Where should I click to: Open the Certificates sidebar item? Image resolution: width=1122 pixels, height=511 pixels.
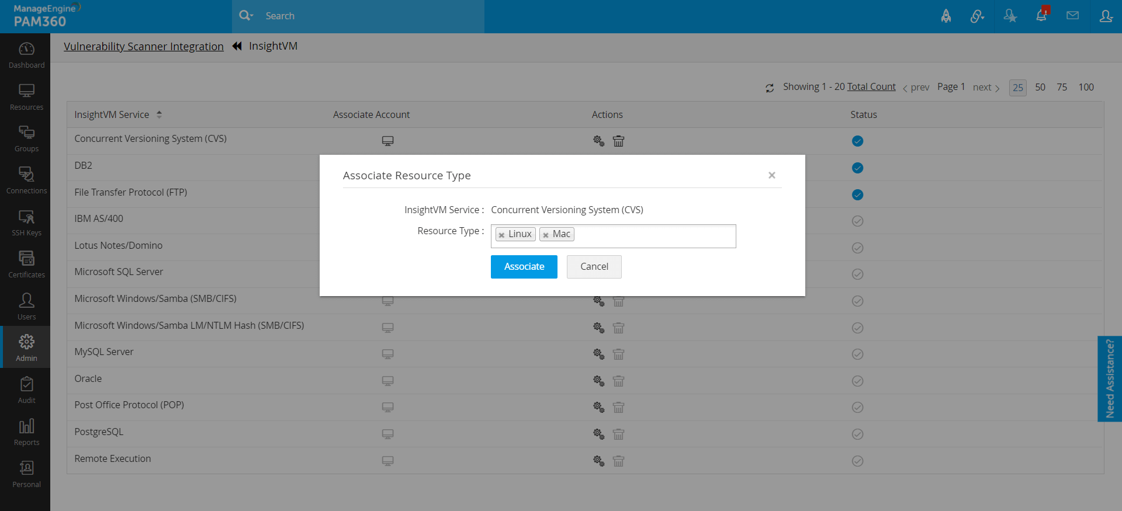(x=26, y=265)
